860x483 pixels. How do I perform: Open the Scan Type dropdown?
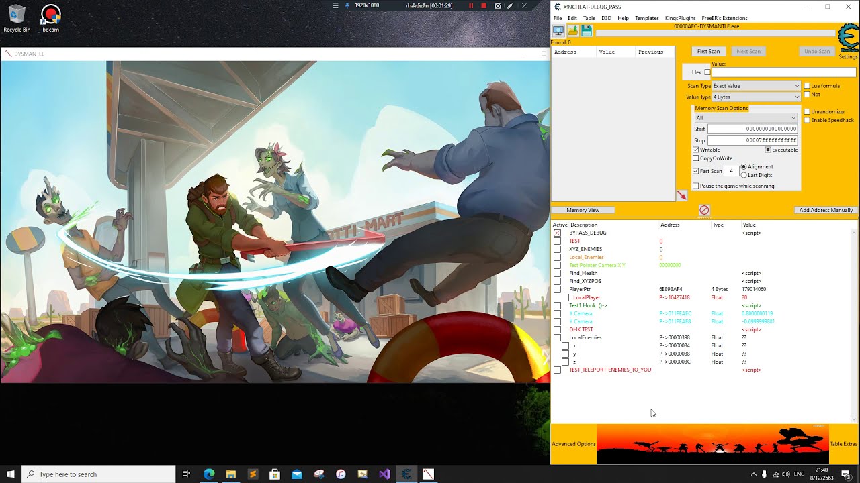(757, 86)
